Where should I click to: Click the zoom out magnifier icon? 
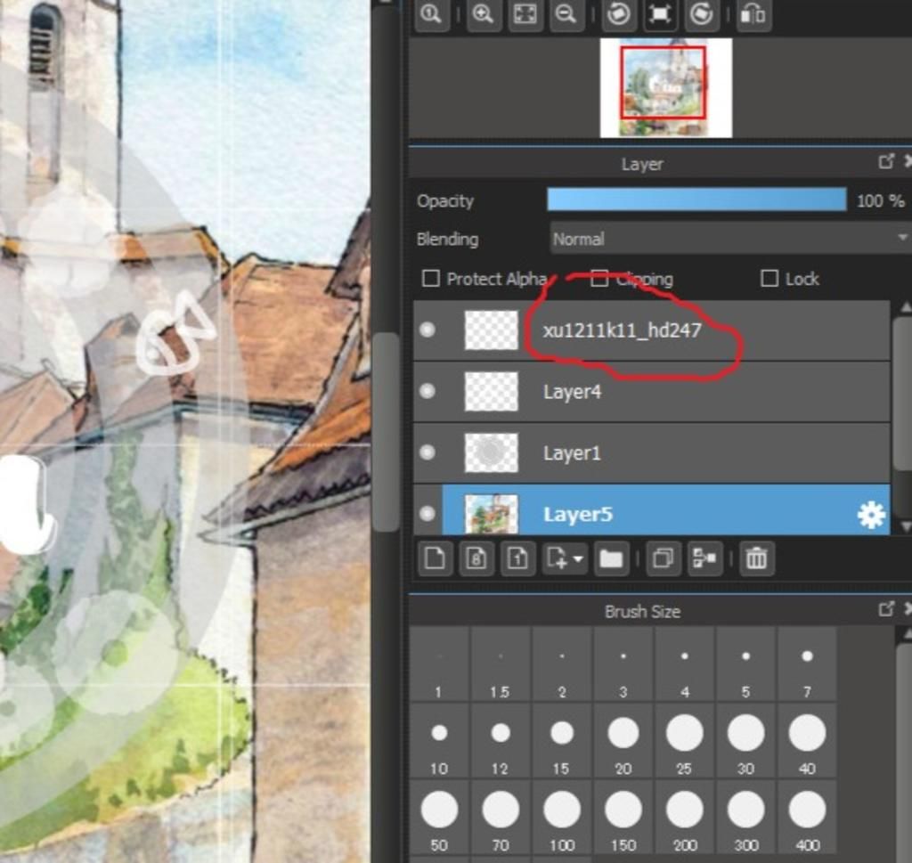point(566,13)
